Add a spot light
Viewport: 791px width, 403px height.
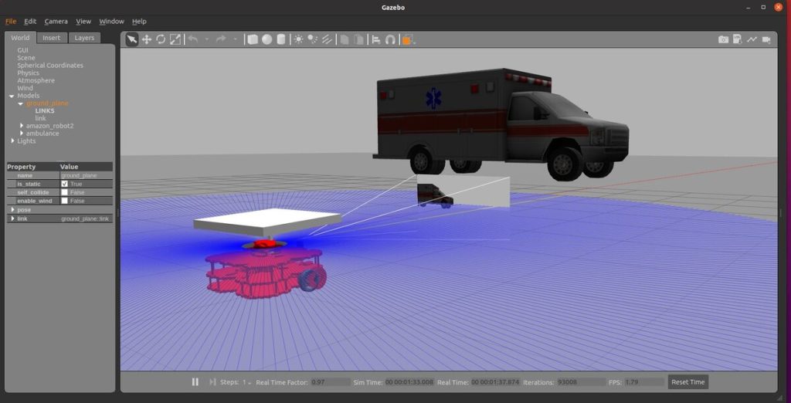[x=313, y=39]
